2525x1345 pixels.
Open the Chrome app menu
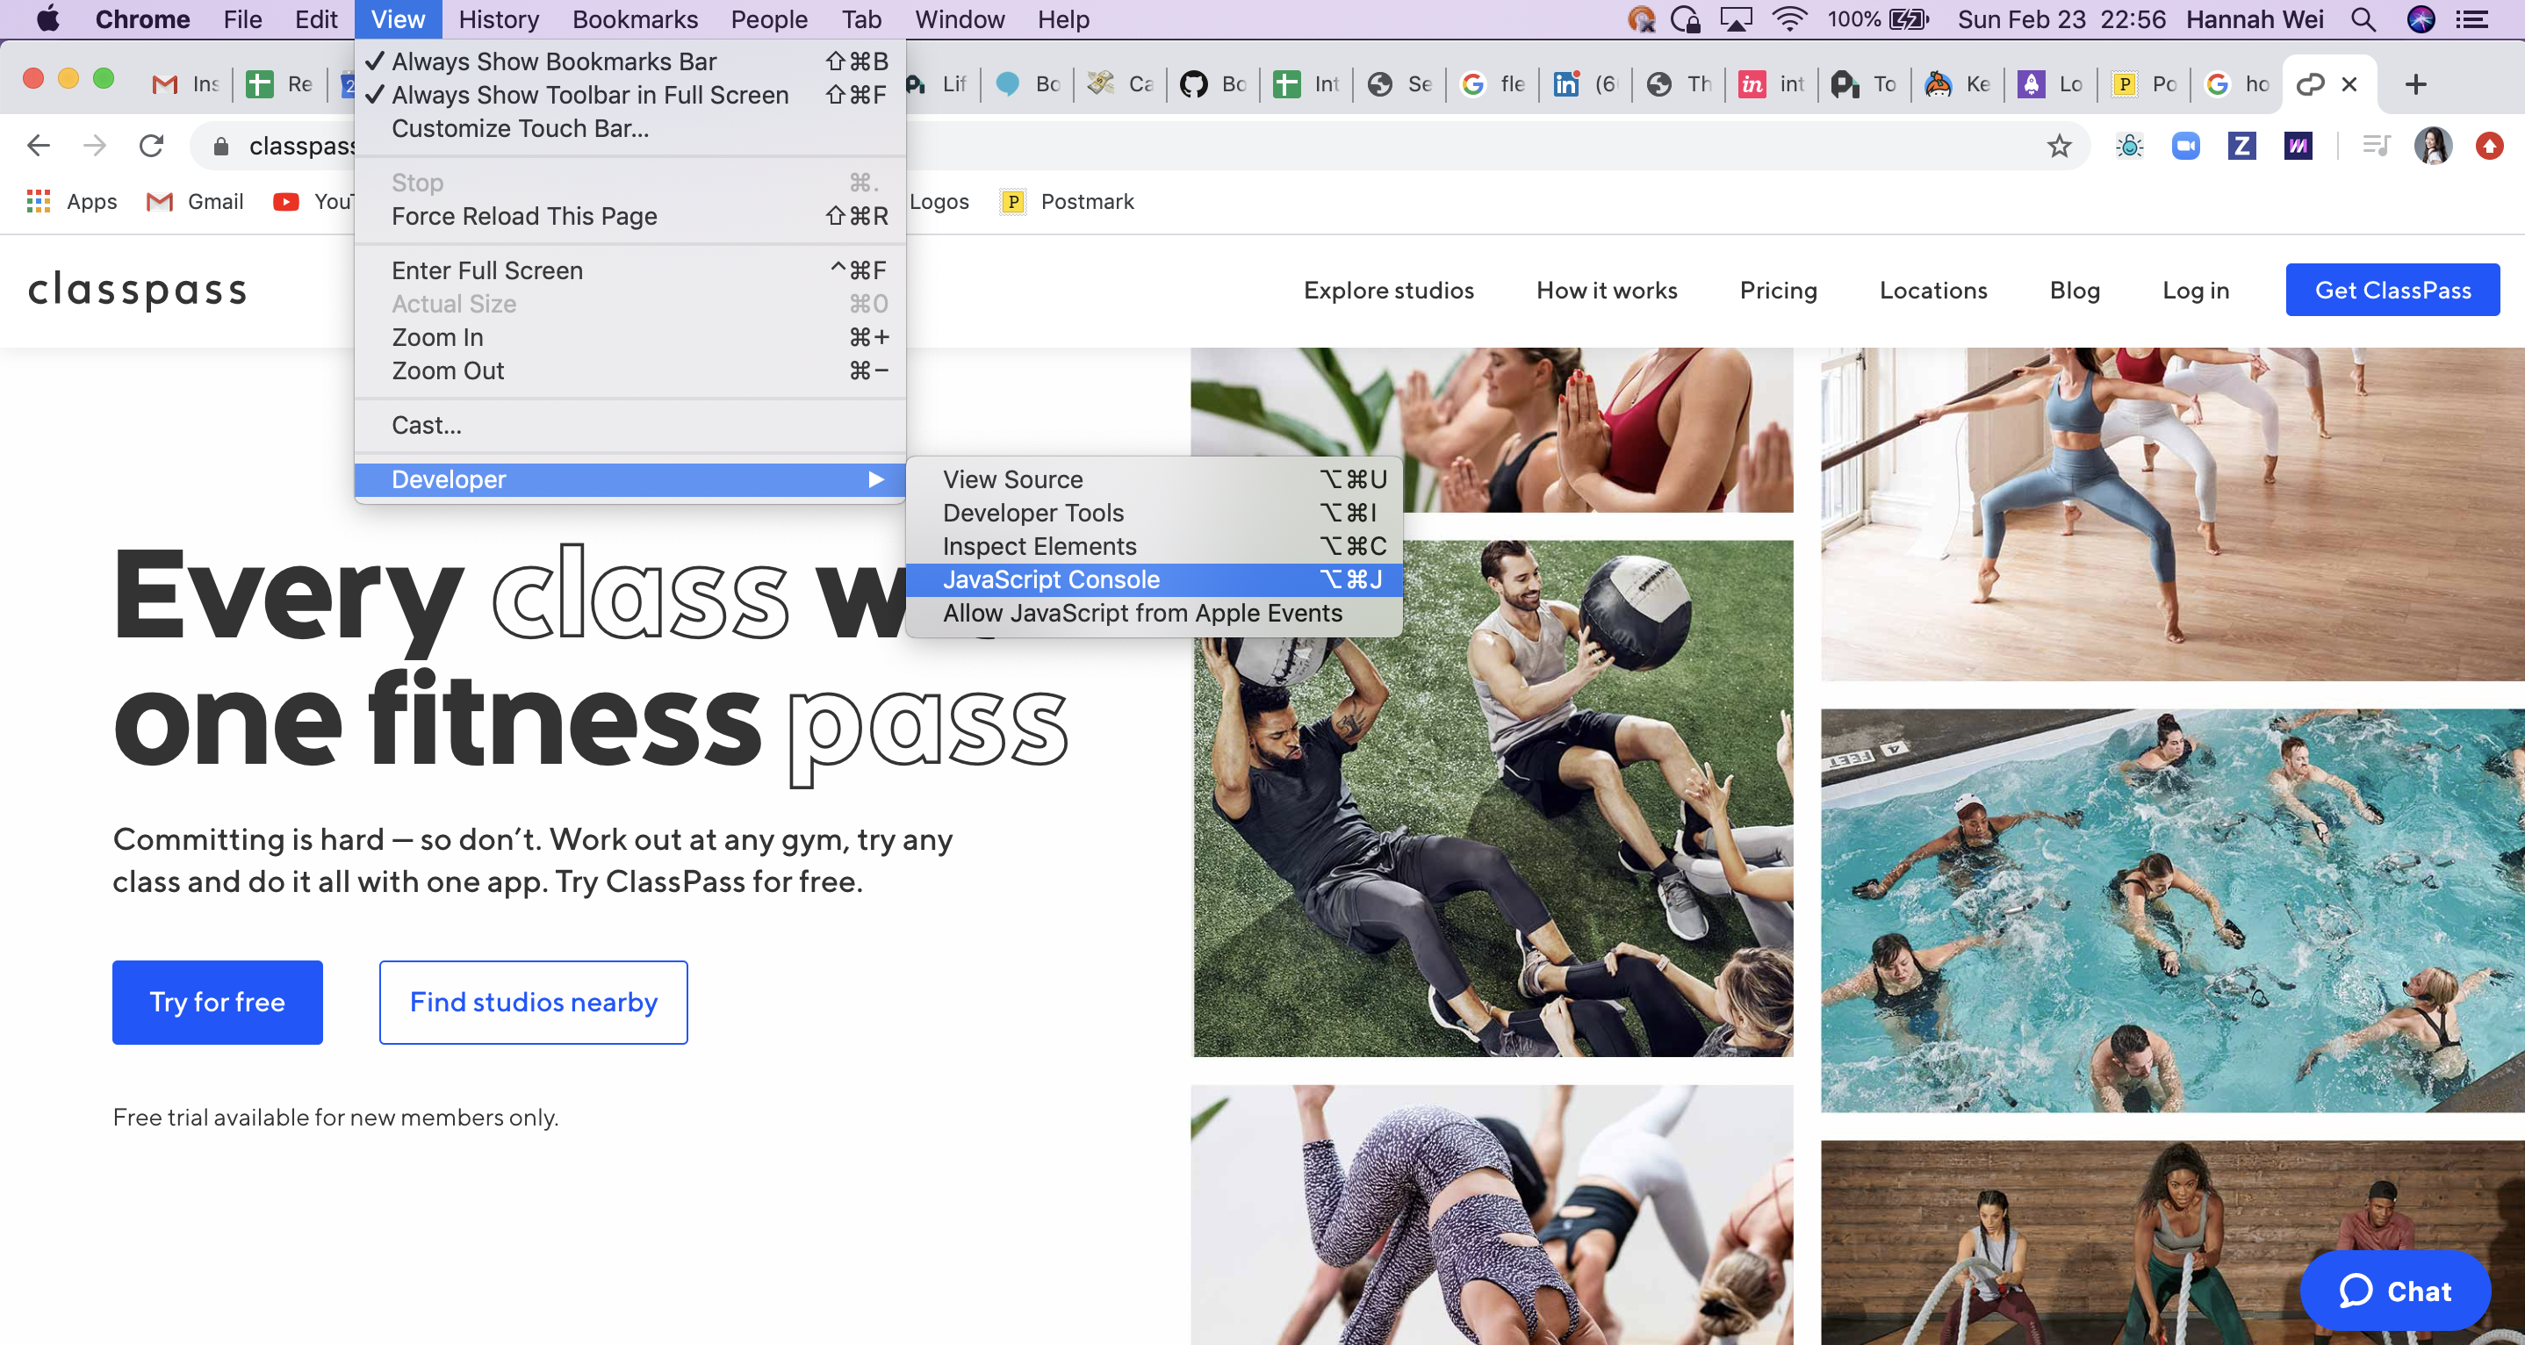pyautogui.click(x=142, y=19)
